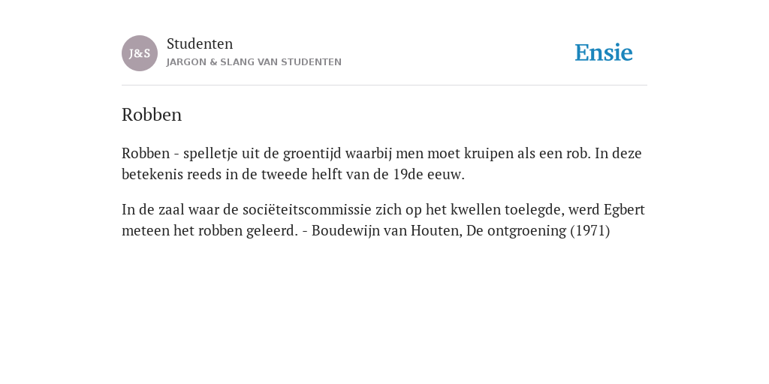This screenshot has height=384, width=769.
Task: Click the year (1971)
Action: 590,231
